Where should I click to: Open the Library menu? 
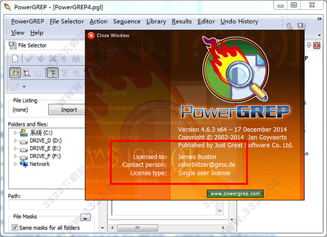click(x=156, y=21)
